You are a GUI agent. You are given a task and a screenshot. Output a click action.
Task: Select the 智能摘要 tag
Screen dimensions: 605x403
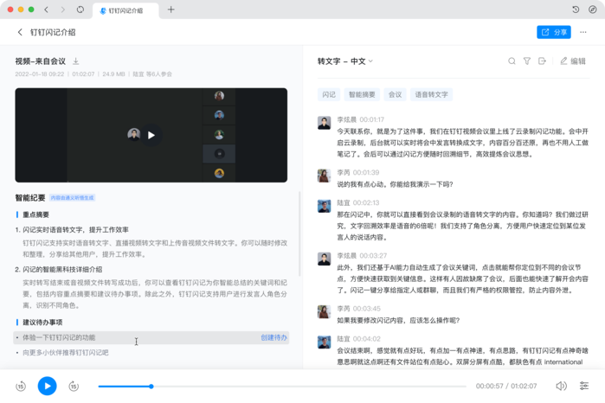pos(362,94)
